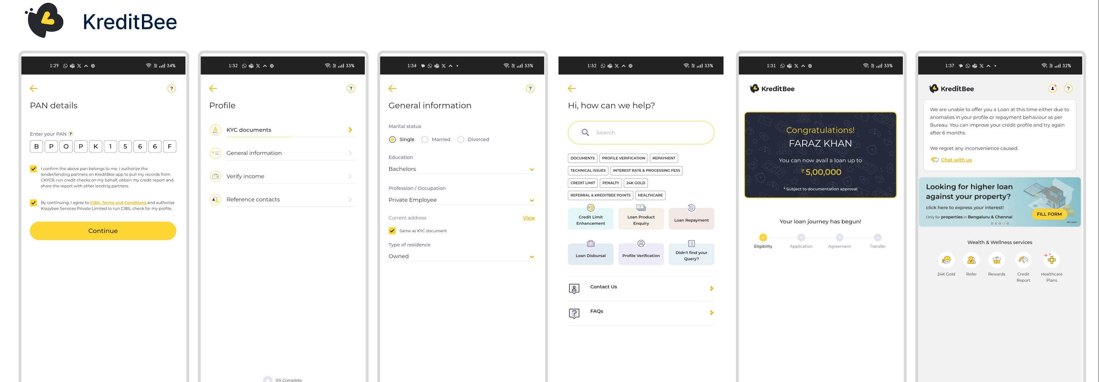This screenshot has height=382, width=1099.
Task: Open Healthcare Plans icon
Action: click(1051, 260)
